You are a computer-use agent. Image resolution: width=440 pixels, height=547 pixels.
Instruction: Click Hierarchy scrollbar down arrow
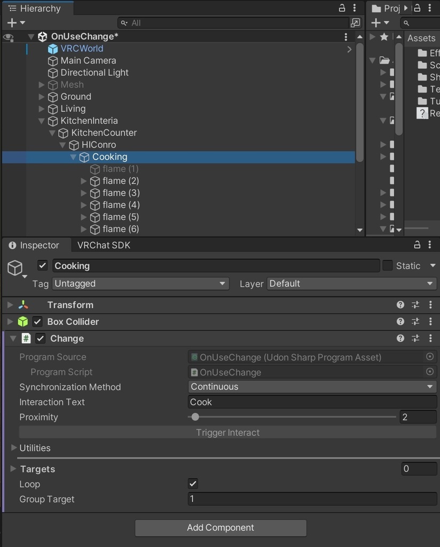[360, 230]
